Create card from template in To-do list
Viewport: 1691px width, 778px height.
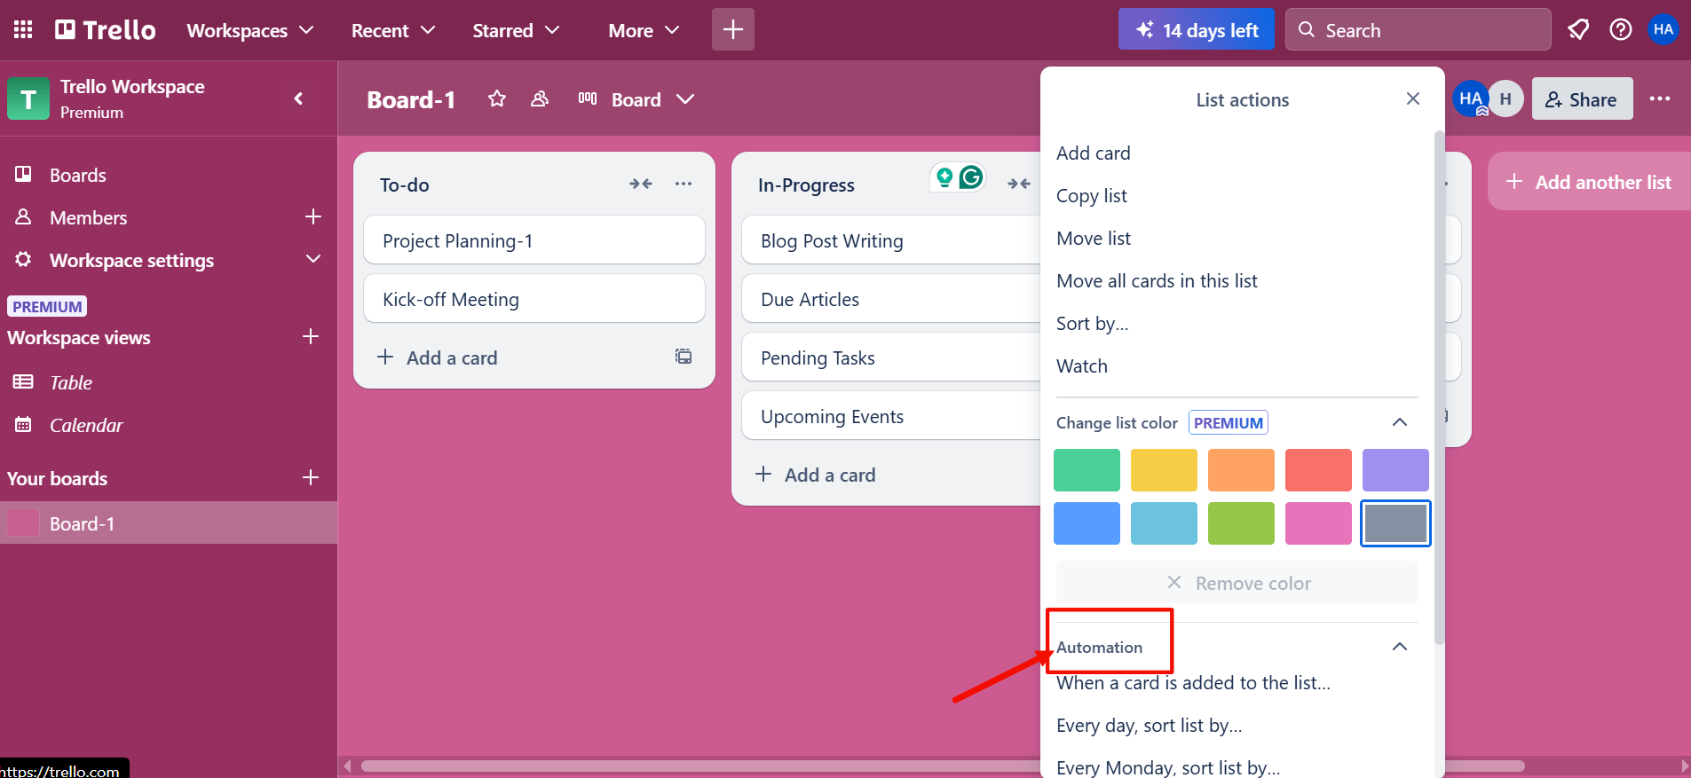pos(684,357)
